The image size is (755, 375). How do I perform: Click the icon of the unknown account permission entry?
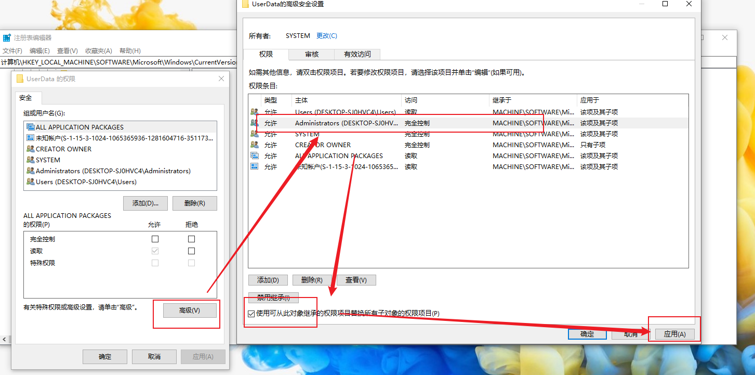255,166
